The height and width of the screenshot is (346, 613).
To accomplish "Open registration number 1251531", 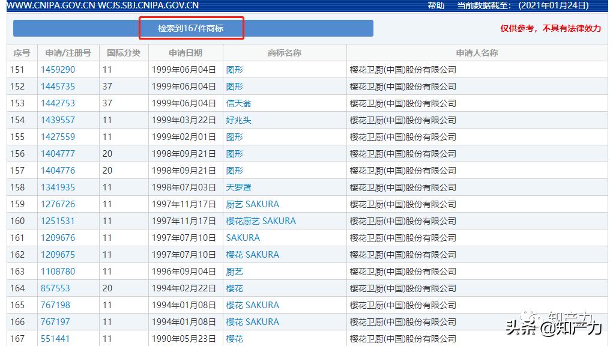I will tap(58, 221).
